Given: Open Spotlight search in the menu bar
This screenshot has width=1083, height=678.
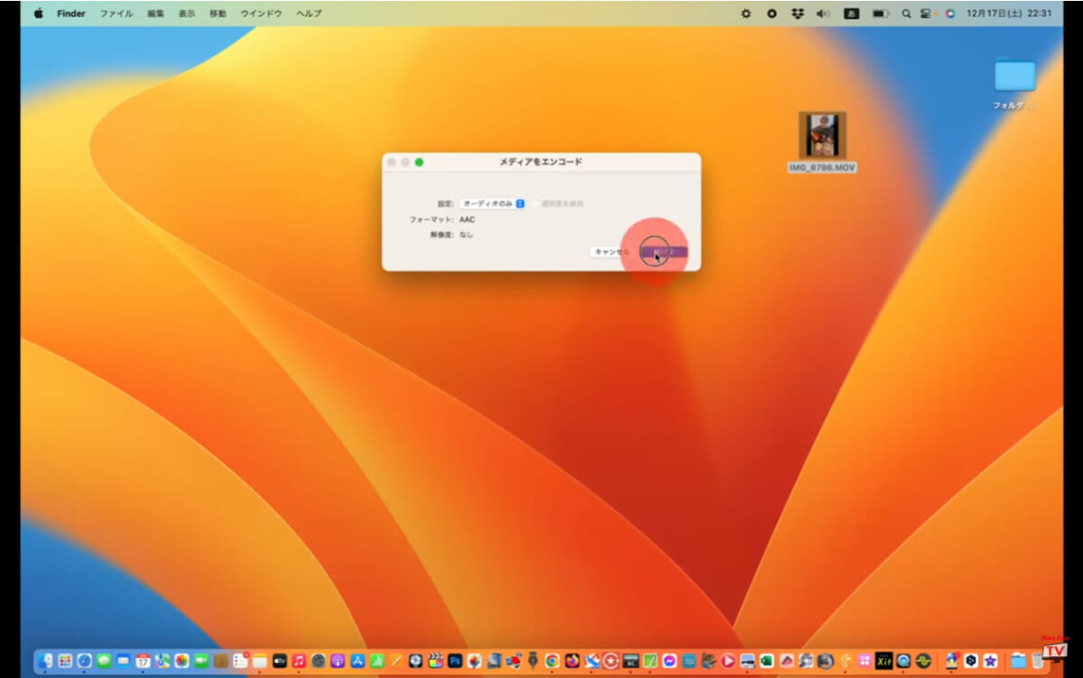Looking at the screenshot, I should tap(905, 14).
